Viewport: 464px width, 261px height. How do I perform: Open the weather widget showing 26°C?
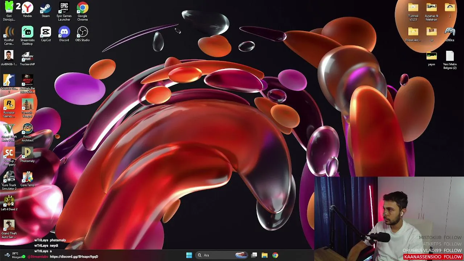(x=13, y=255)
